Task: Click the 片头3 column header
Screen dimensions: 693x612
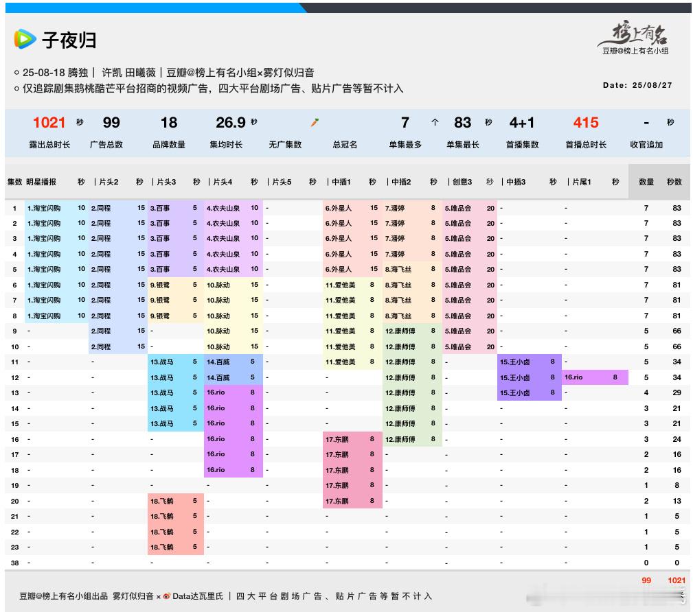Action: click(166, 182)
